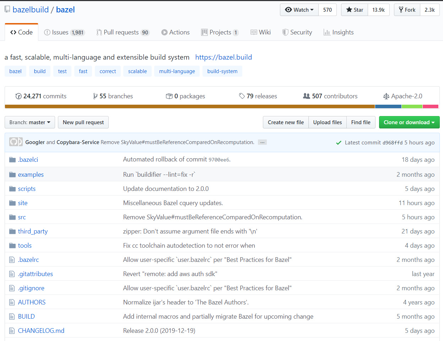
Task: Click the Create new file button
Action: (286, 122)
